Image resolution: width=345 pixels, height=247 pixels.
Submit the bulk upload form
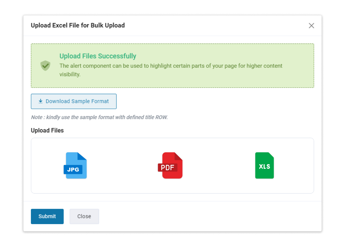click(47, 216)
